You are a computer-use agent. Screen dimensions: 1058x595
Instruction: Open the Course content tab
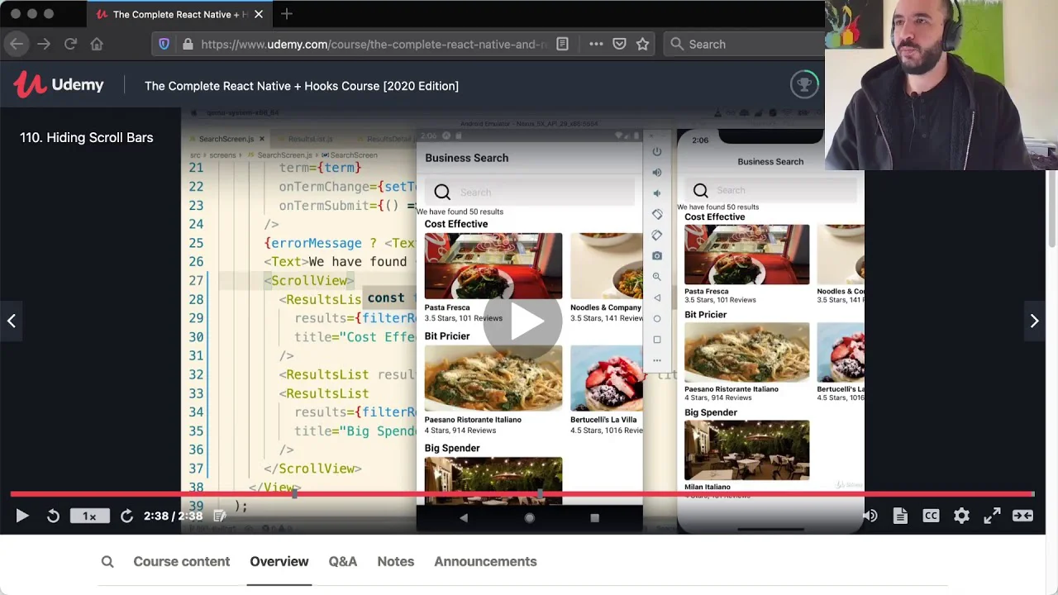pyautogui.click(x=181, y=561)
